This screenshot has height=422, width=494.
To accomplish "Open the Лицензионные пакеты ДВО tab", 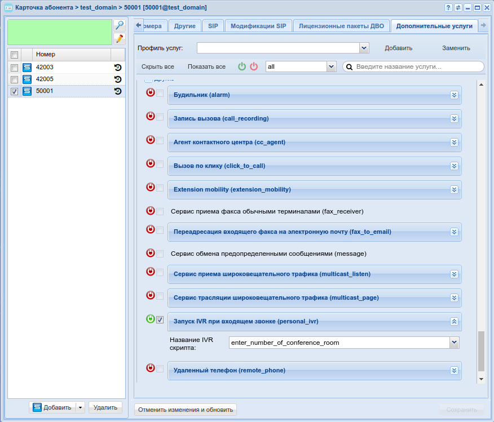I will tap(341, 26).
